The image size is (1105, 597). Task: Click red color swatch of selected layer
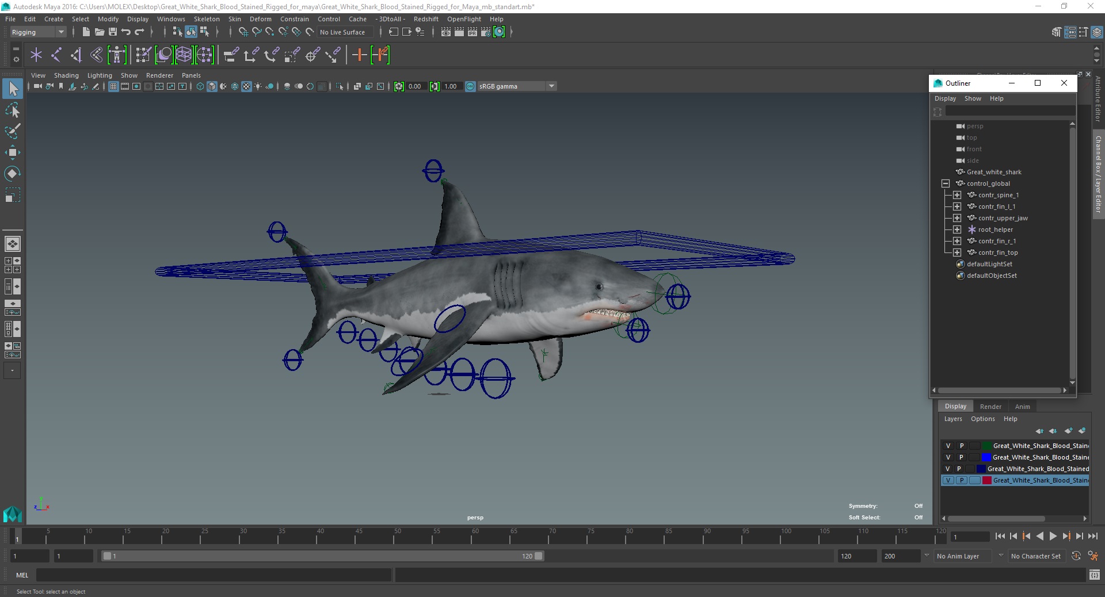click(x=986, y=480)
